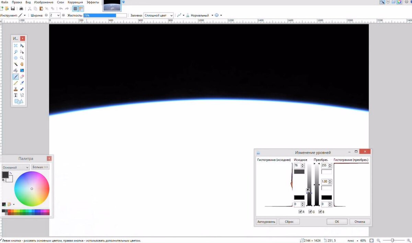Select the Color Picker eyedropper tool
The width and height of the screenshot is (412, 243).
[22, 83]
